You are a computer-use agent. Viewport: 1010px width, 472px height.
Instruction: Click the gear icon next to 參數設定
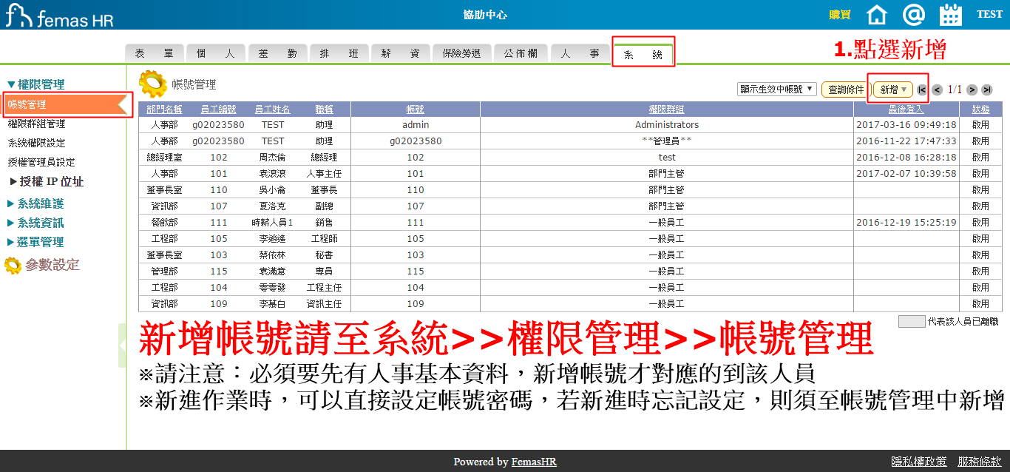coord(13,266)
